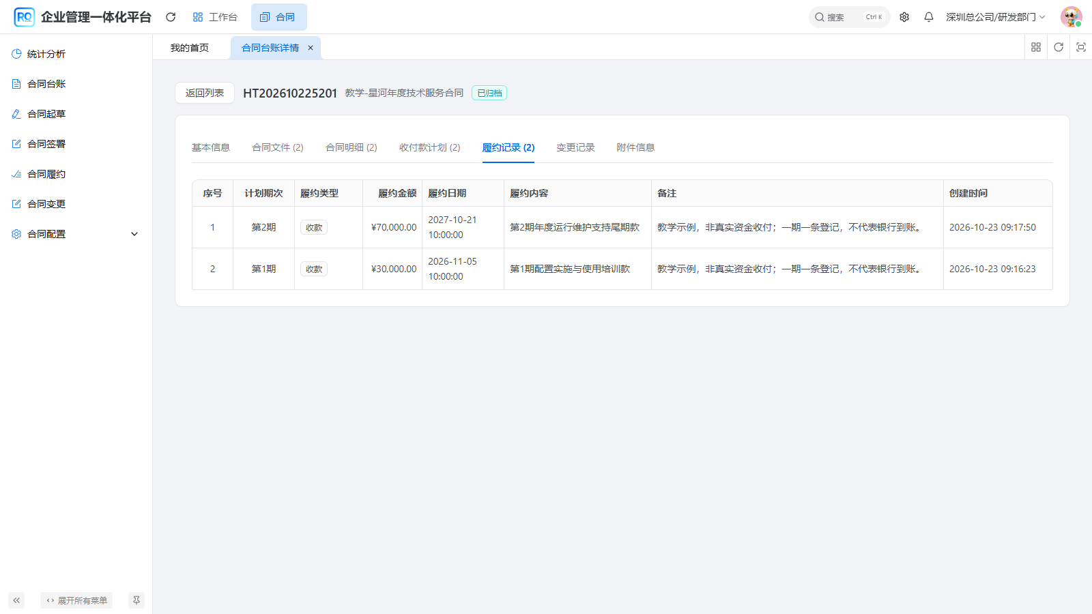The width and height of the screenshot is (1092, 614).
Task: Open the tab grid view icon
Action: [x=1036, y=47]
